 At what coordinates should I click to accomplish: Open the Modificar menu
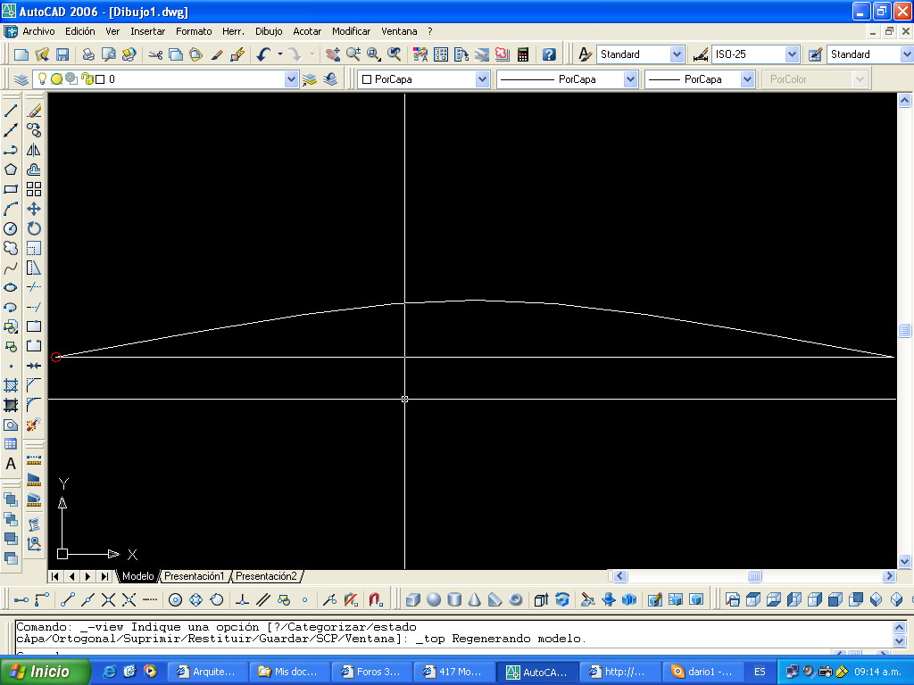click(351, 31)
